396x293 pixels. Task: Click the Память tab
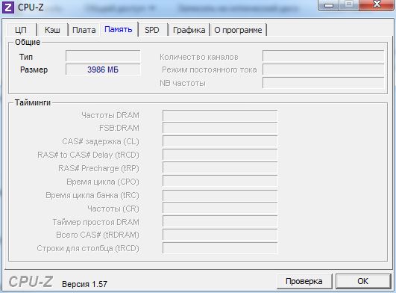119,29
